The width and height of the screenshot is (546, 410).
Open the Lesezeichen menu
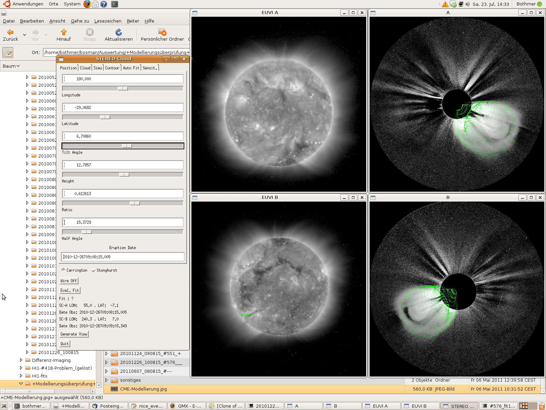click(108, 21)
